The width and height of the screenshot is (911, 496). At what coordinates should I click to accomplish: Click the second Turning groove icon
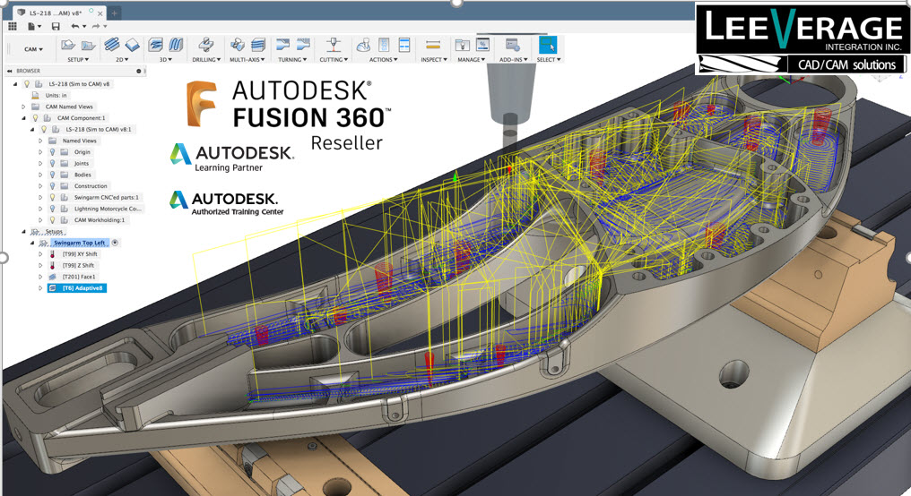[303, 45]
